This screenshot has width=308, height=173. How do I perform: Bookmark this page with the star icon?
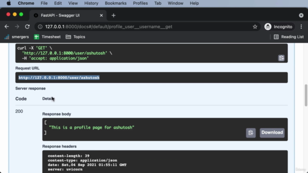pos(255,27)
